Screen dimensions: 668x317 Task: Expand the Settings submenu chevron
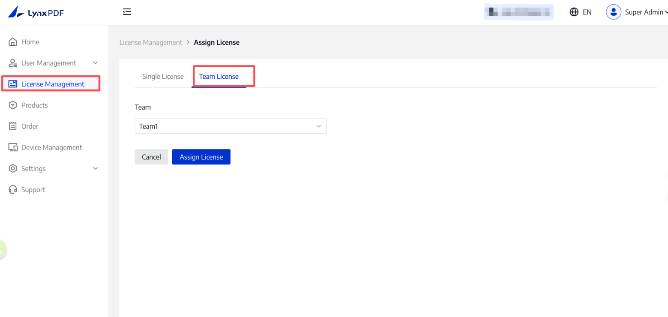[95, 169]
